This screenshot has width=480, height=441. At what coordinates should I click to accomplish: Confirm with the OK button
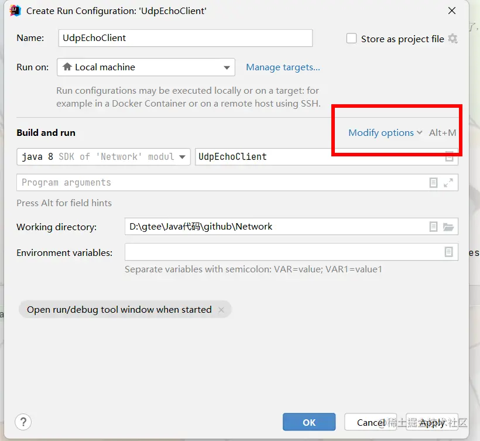309,422
